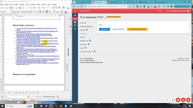Click the 75% zoom level in status bar

coord(70,100)
